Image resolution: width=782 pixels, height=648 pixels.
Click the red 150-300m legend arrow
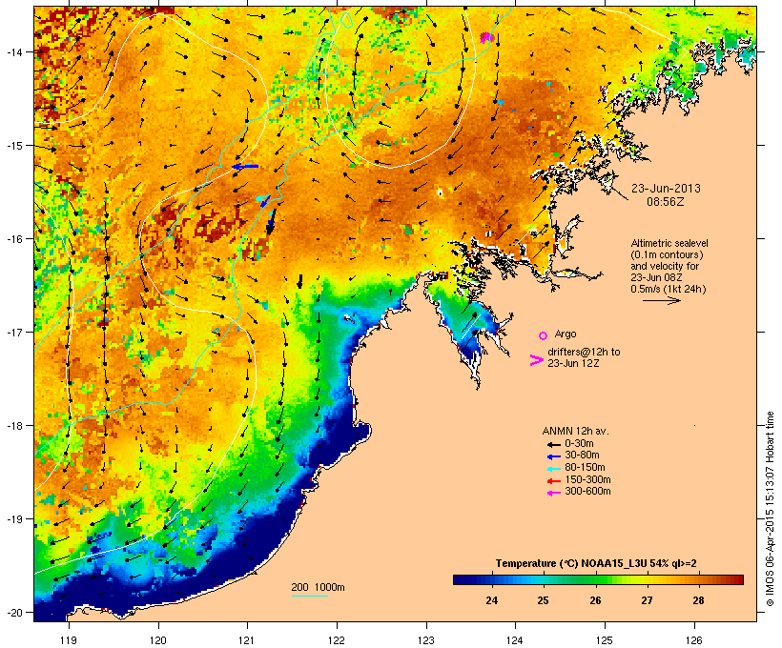click(x=553, y=481)
